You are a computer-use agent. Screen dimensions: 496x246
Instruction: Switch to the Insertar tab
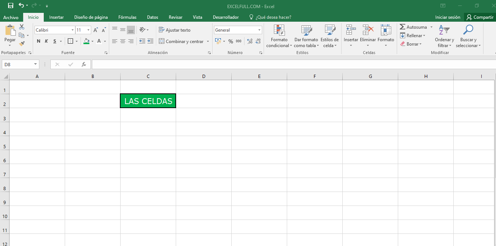(x=56, y=17)
